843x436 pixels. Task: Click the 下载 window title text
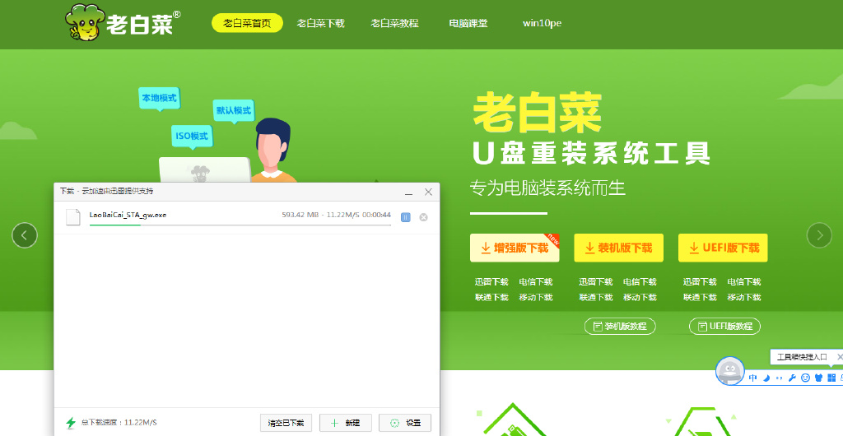click(106, 191)
